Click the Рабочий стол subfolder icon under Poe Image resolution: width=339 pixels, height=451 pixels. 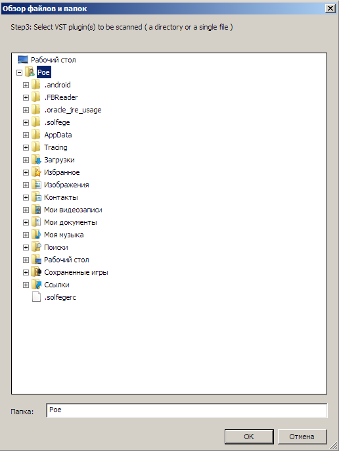tap(36, 260)
